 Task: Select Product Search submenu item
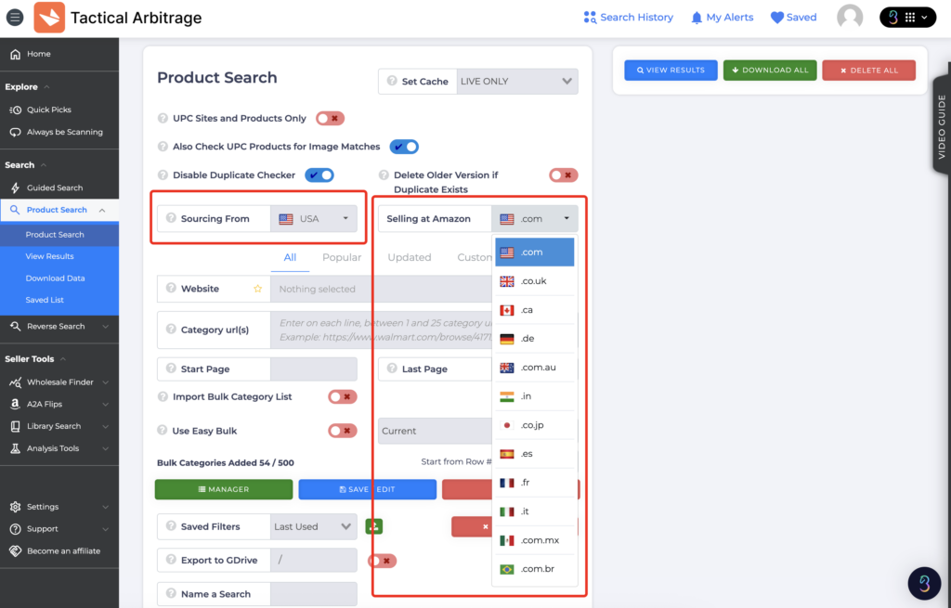tap(59, 235)
